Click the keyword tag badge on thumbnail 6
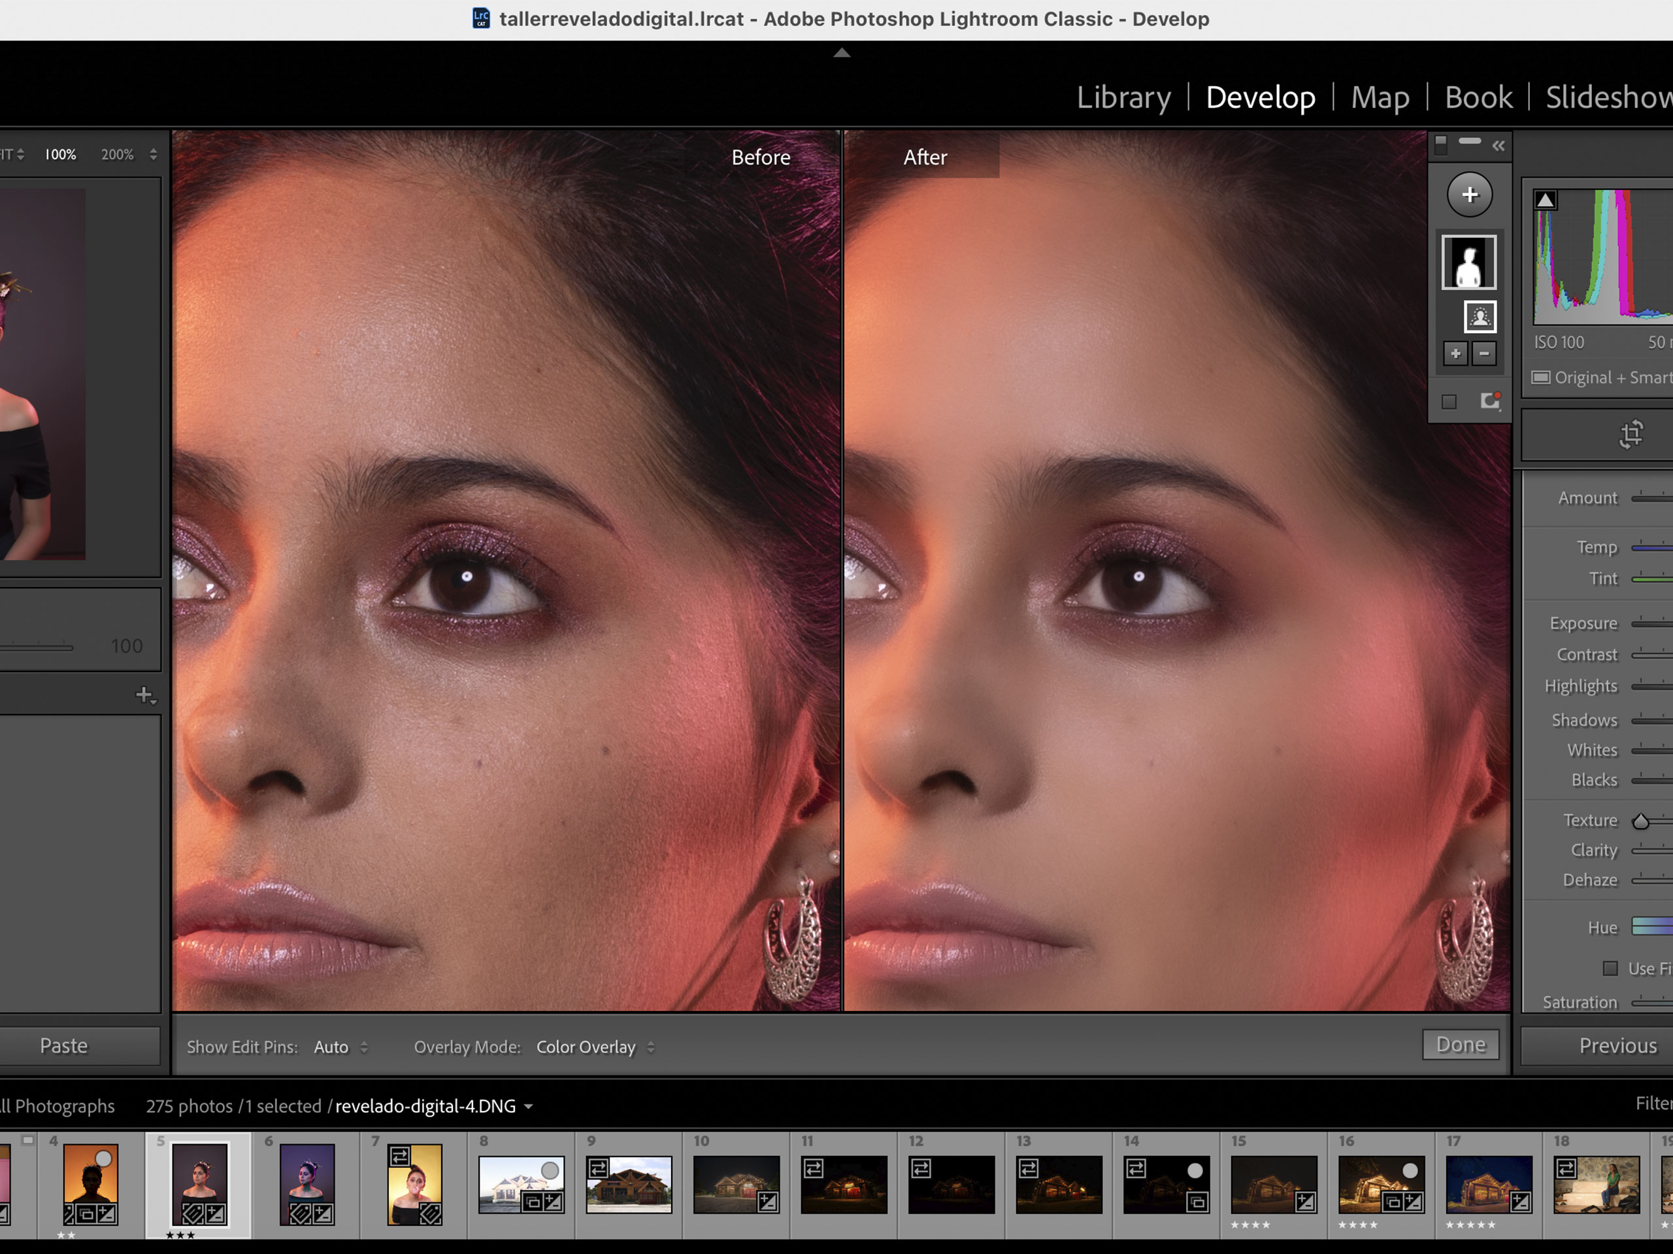Screen dimensions: 1673x1254 pyautogui.click(x=301, y=1215)
